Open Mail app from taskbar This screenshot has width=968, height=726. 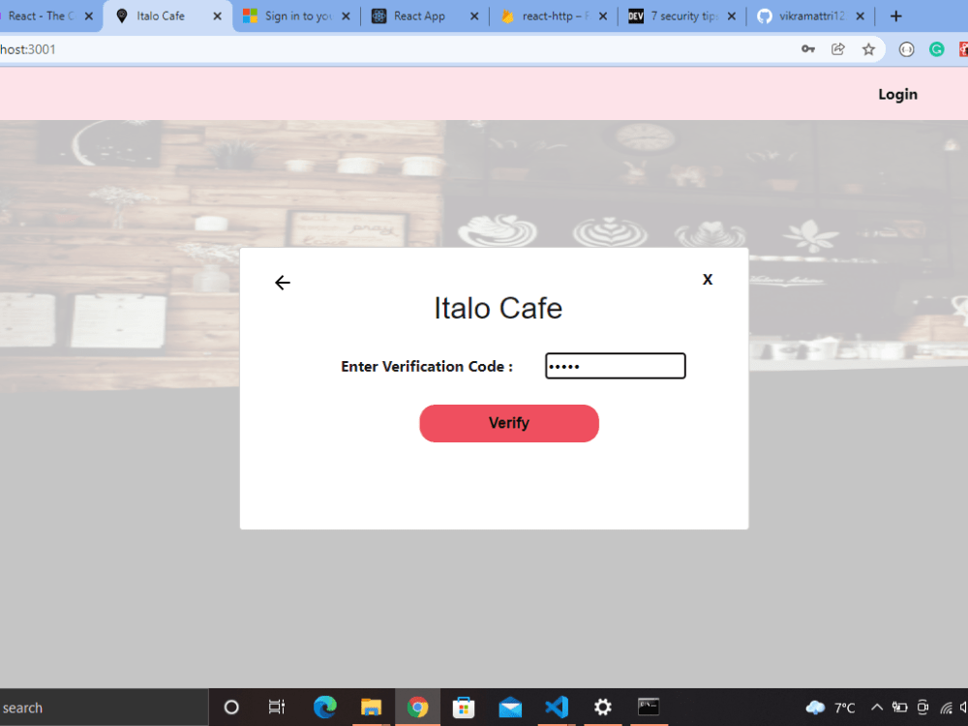(510, 707)
